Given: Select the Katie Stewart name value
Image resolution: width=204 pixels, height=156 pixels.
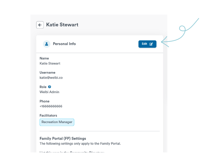Looking at the screenshot, I should tap(50, 63).
